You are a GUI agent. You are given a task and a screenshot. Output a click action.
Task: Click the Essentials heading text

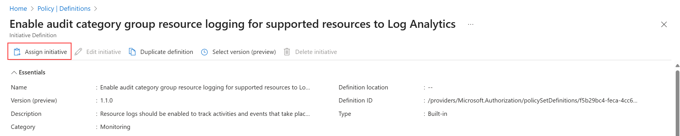pos(32,72)
